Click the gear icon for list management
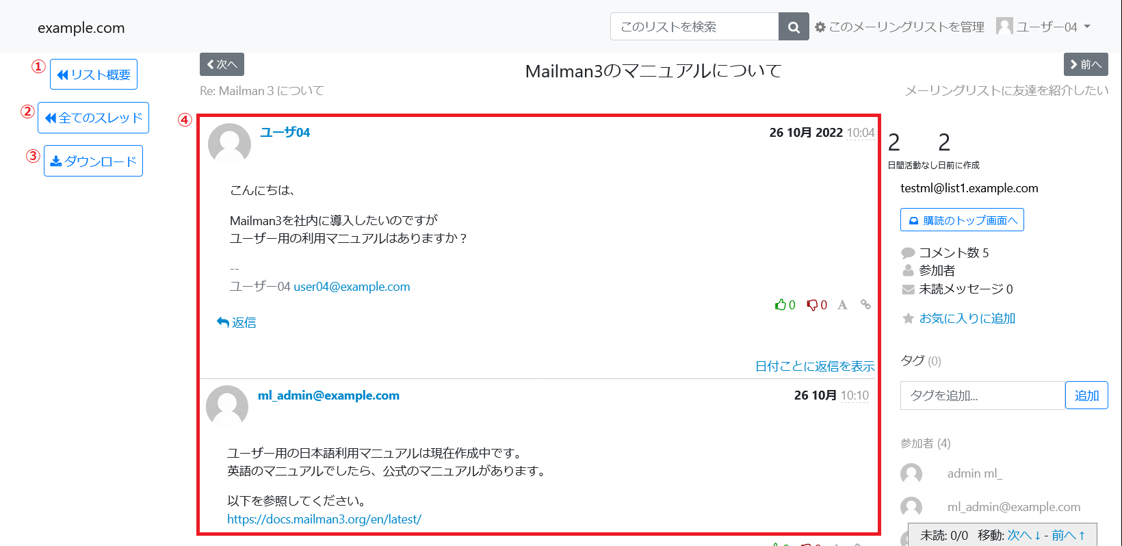Image resolution: width=1122 pixels, height=546 pixels. [820, 27]
